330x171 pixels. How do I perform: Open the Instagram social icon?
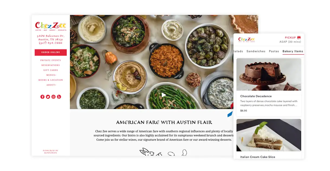[54, 97]
